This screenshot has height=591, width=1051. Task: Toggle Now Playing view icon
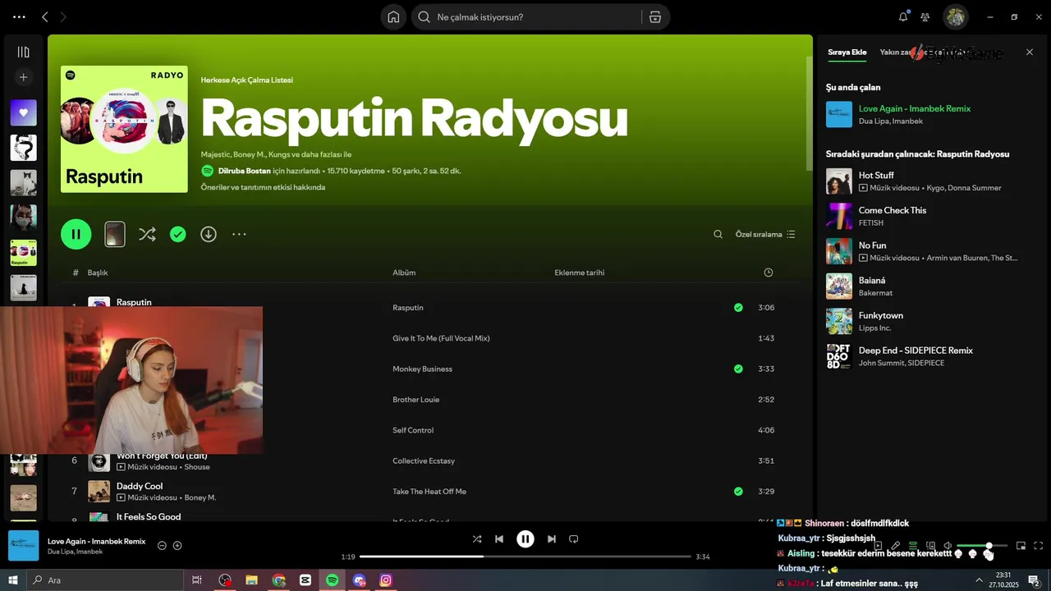pyautogui.click(x=878, y=546)
